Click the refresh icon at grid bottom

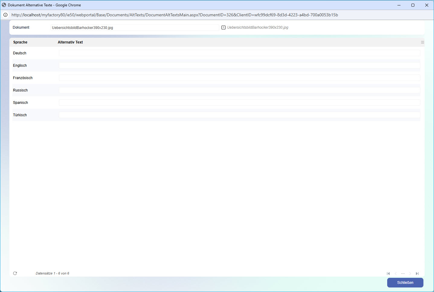[x=15, y=273]
